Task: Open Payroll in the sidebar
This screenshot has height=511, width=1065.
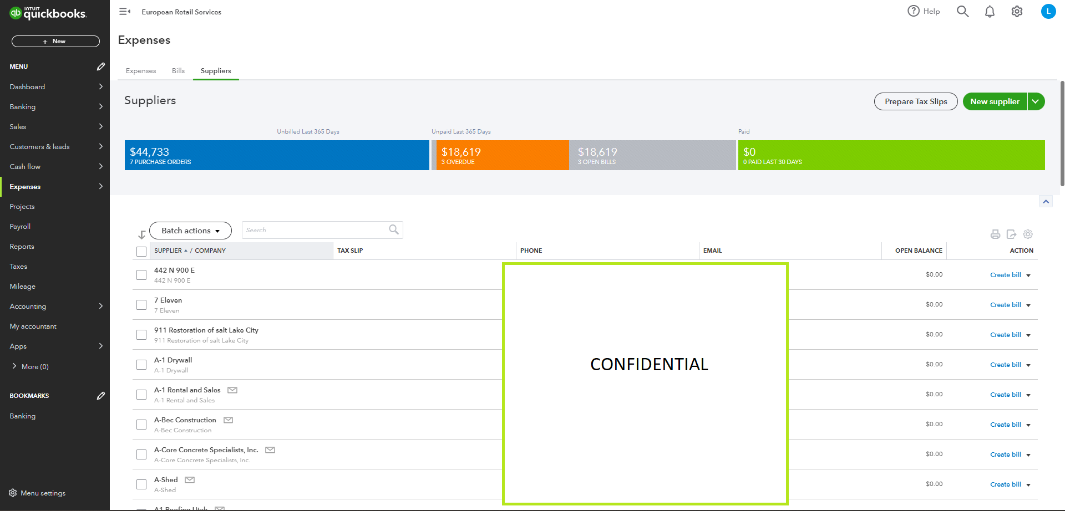Action: [x=20, y=227]
